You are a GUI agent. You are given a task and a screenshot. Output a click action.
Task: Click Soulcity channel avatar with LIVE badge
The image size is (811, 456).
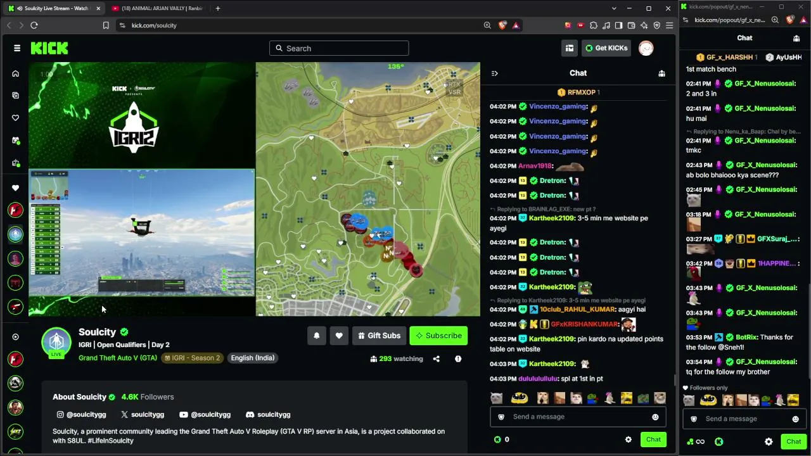click(x=56, y=342)
